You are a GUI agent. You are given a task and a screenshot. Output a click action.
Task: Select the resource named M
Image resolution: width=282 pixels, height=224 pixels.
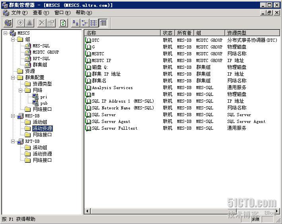[x=182, y=94]
